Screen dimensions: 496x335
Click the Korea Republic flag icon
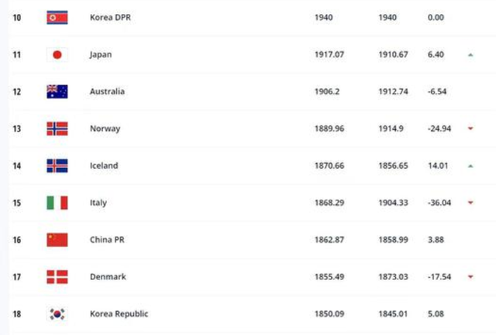tap(57, 314)
